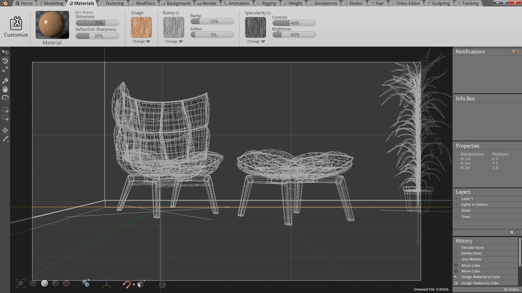Open the Bump texture Change dropdown
This screenshot has width=522, height=293.
pyautogui.click(x=174, y=42)
